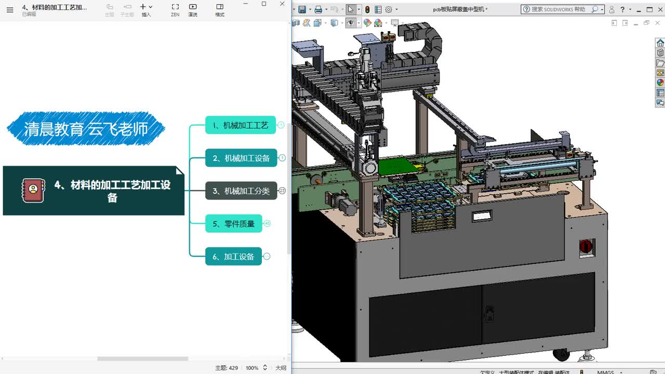Click the SolidWorks Undo icon
The width and height of the screenshot is (665, 374).
coord(334,9)
